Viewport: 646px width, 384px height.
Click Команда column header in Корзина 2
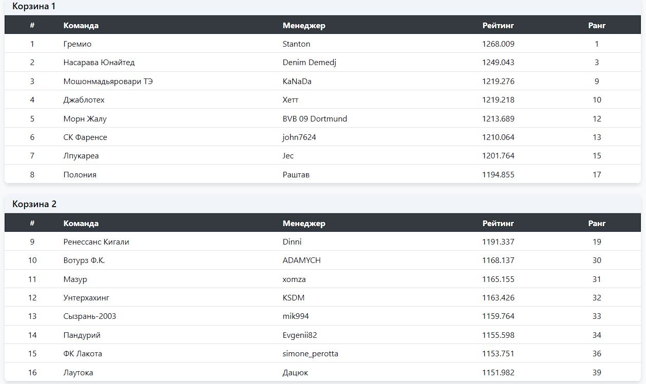pos(81,224)
